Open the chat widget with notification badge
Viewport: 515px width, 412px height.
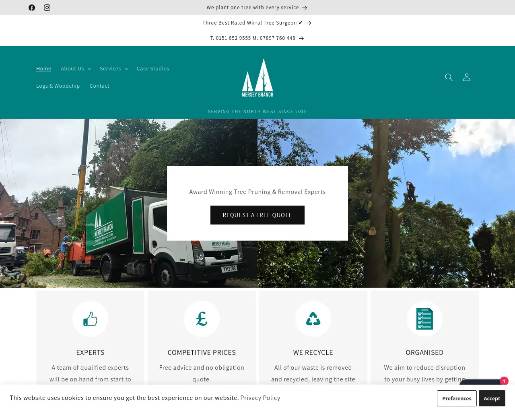483,381
